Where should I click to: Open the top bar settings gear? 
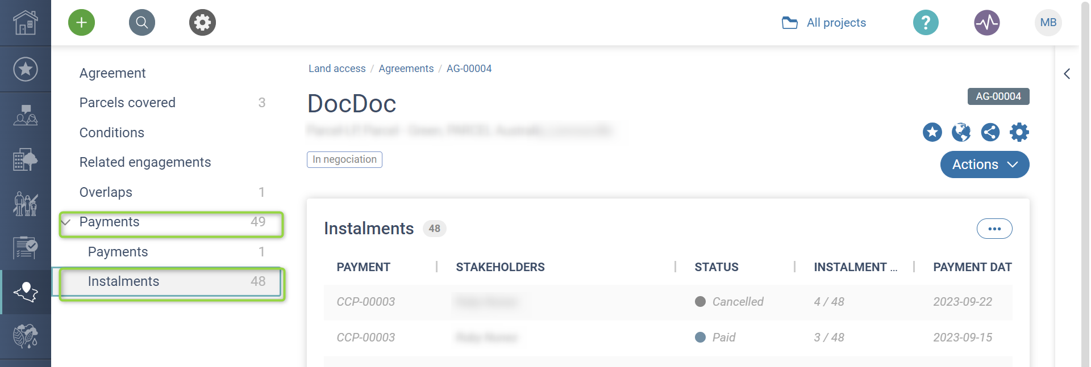[202, 23]
